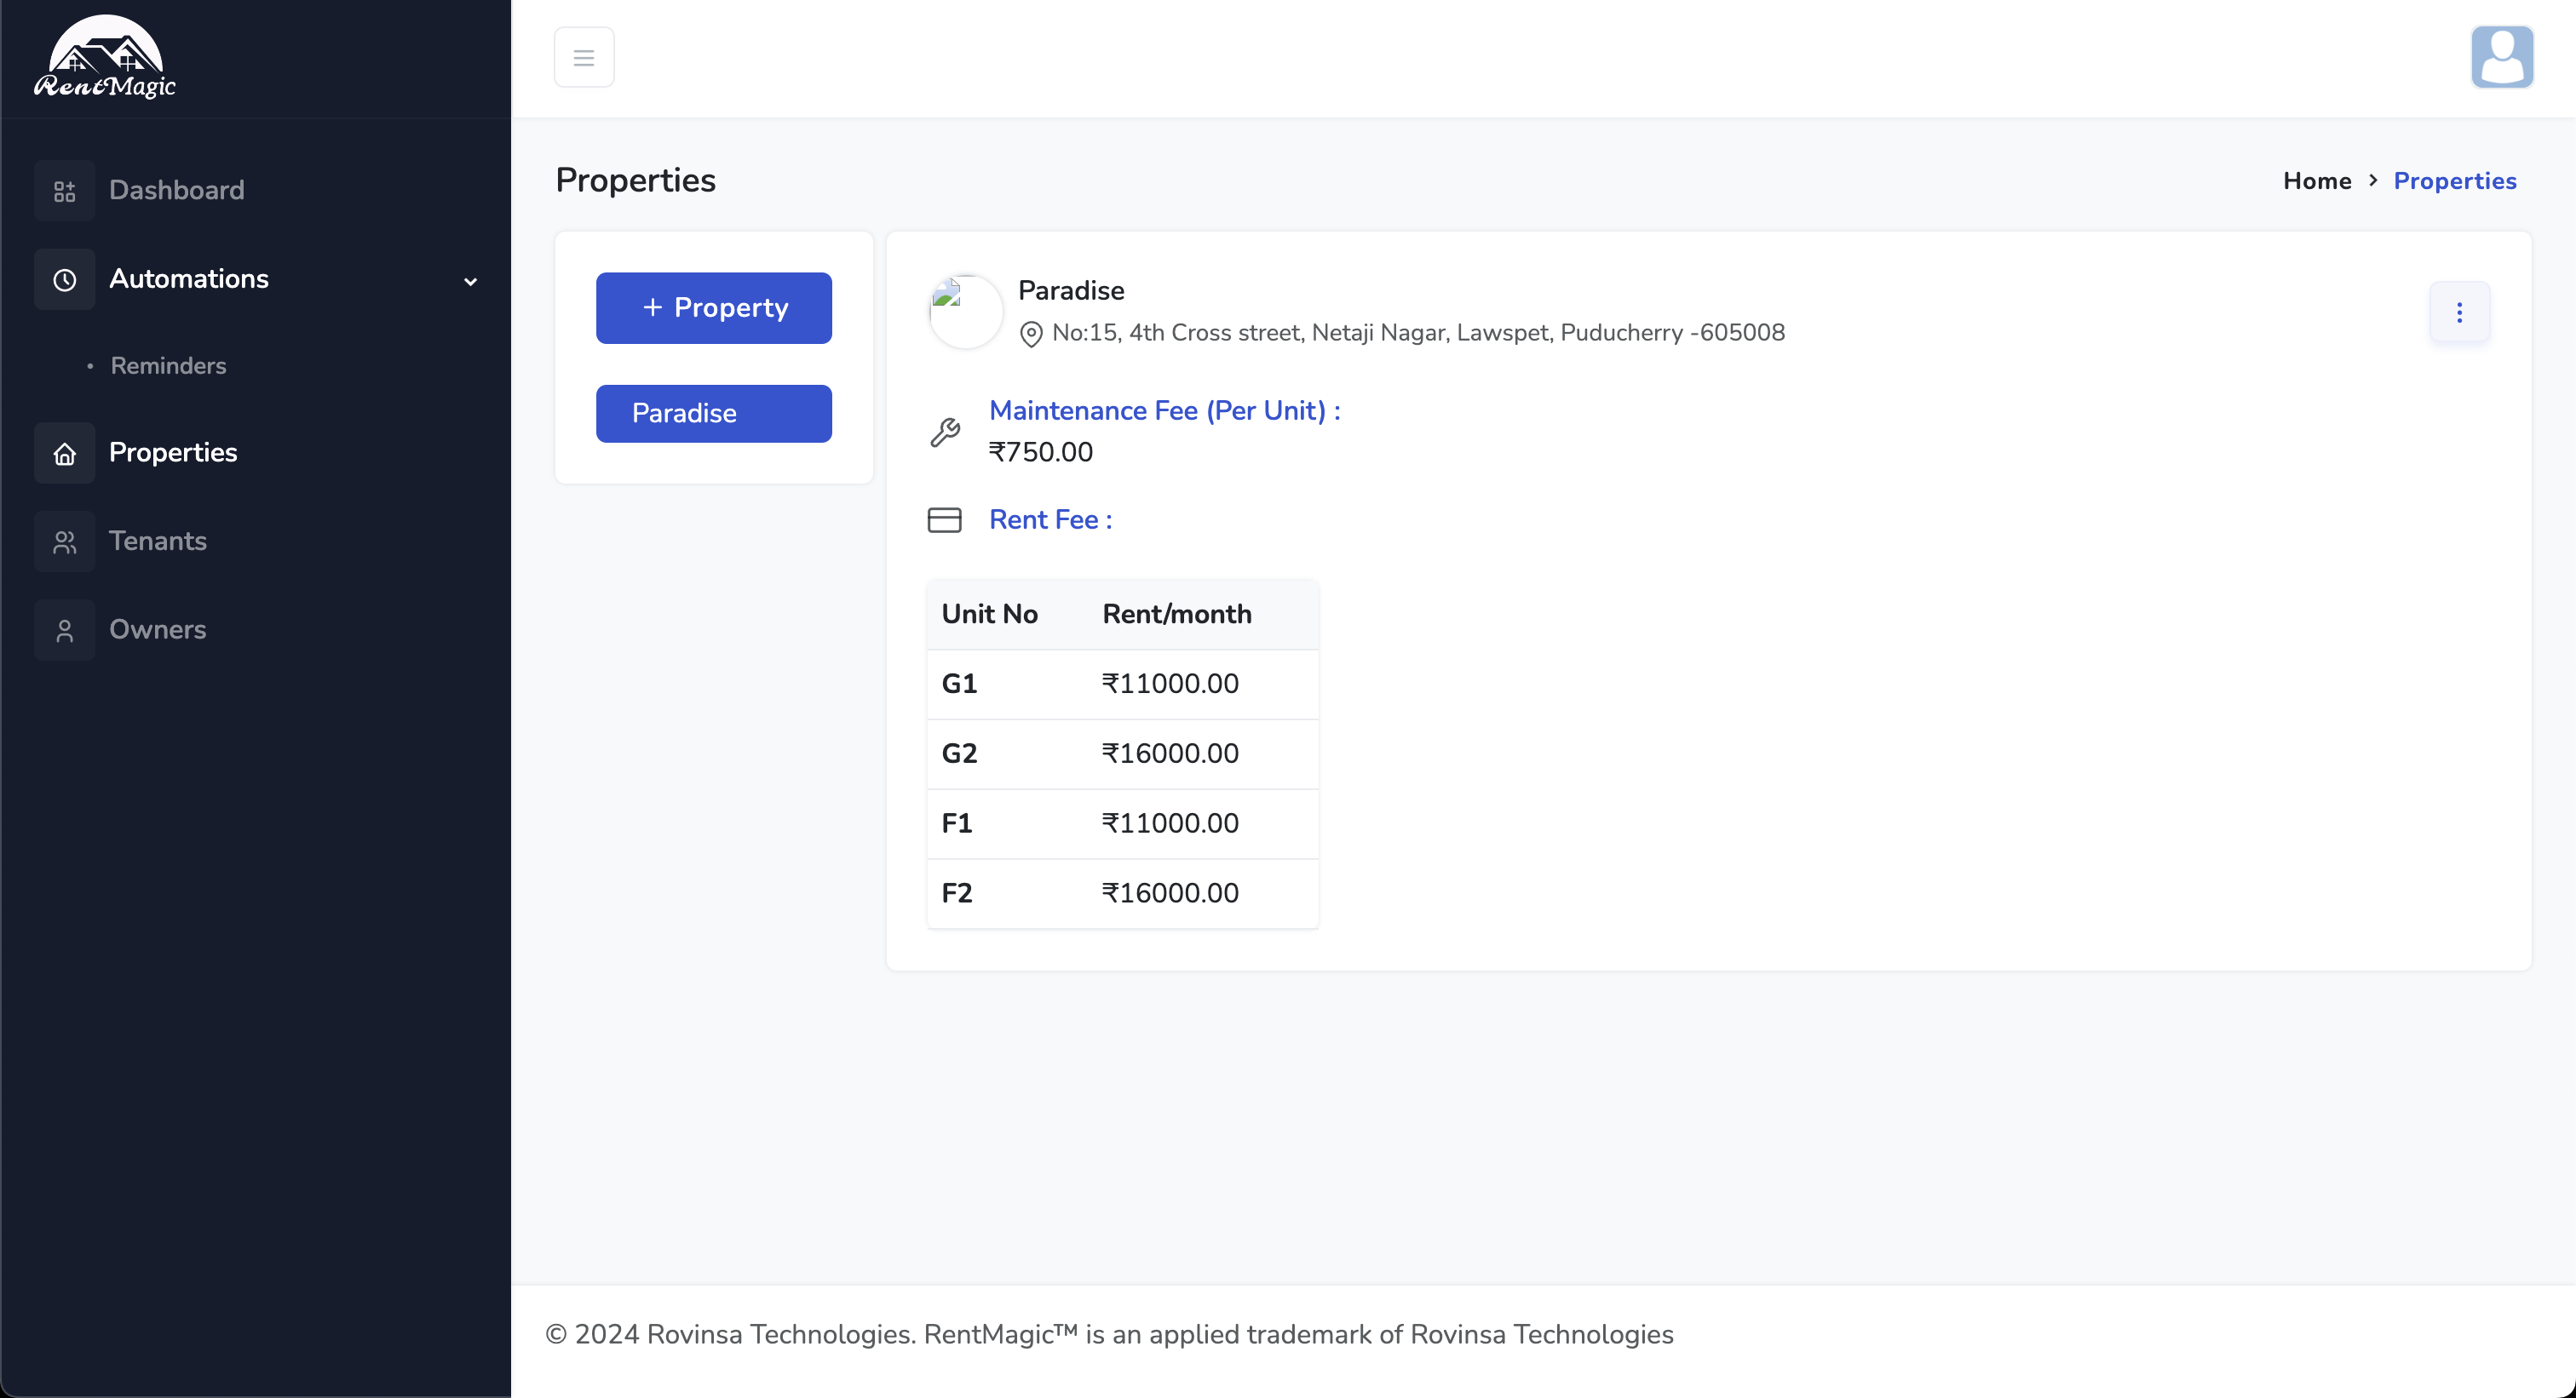Click unit G2 in the rent table

click(x=959, y=753)
